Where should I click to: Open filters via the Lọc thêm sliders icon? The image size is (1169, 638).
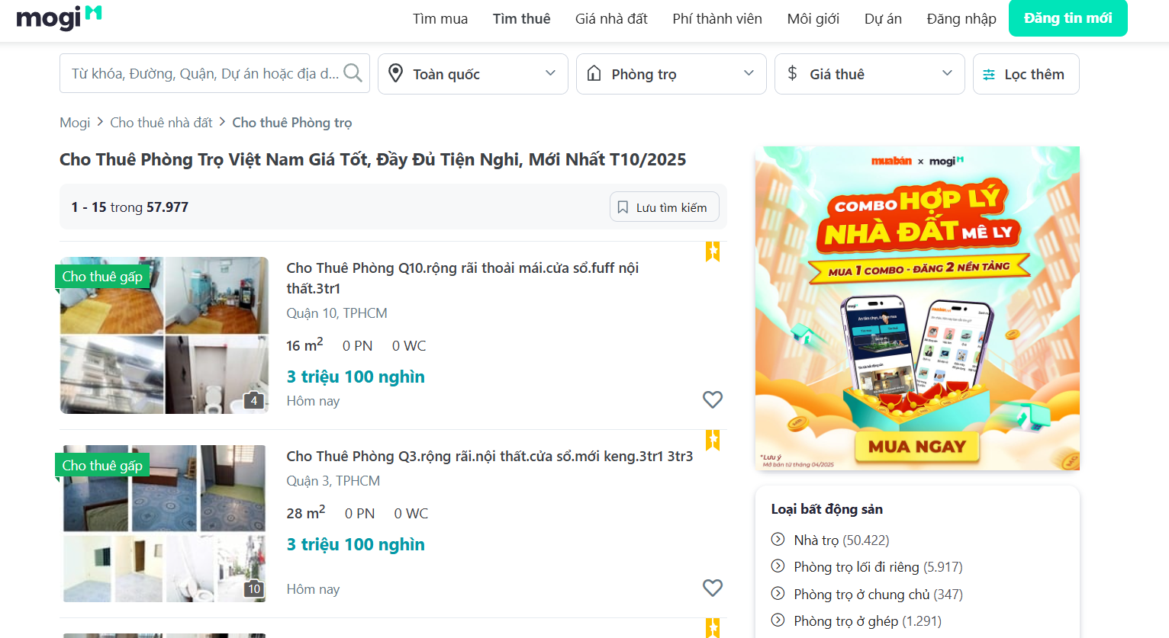tap(990, 73)
